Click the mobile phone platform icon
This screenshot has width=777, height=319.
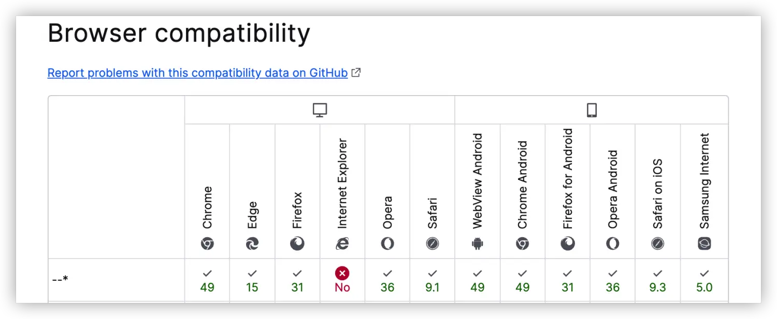[x=592, y=110]
